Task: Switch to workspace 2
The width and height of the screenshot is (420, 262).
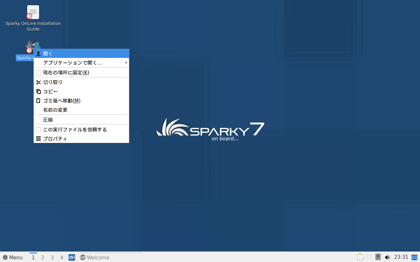Action: [x=43, y=257]
